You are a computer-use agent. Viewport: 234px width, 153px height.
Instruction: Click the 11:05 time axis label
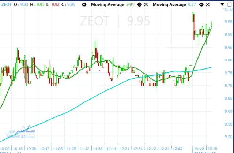coord(58,149)
